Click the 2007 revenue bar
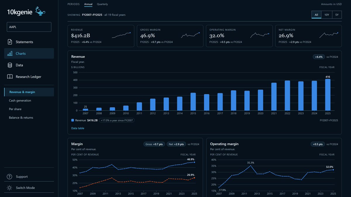 tap(85, 109)
